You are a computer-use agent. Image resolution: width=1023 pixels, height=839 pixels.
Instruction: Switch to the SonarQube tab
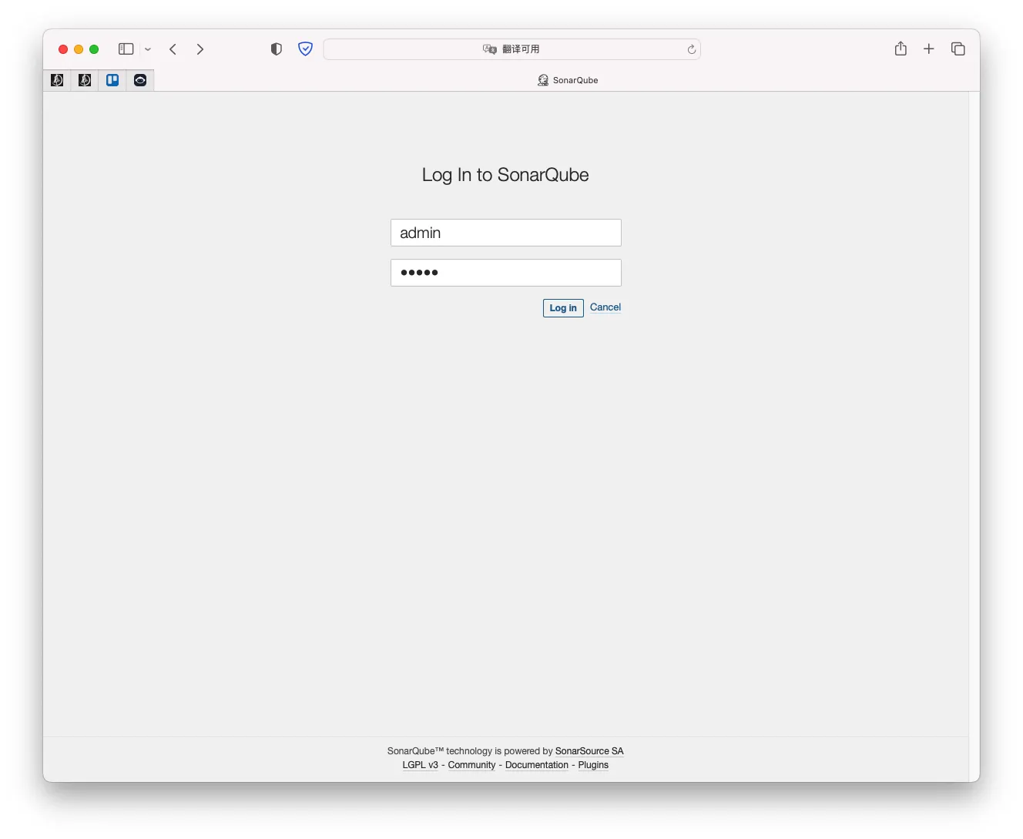click(x=568, y=80)
